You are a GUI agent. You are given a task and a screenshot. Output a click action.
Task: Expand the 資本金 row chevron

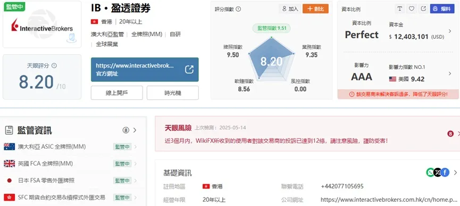(450, 31)
